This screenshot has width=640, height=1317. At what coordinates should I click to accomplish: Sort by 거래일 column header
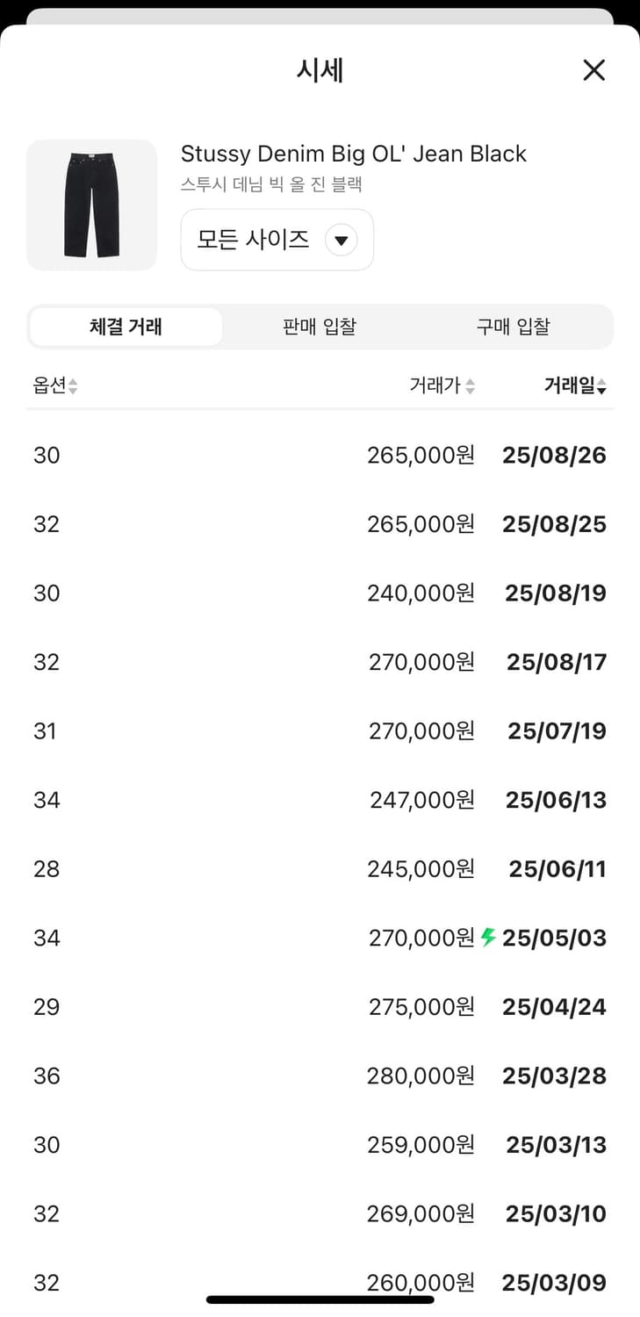click(x=575, y=385)
